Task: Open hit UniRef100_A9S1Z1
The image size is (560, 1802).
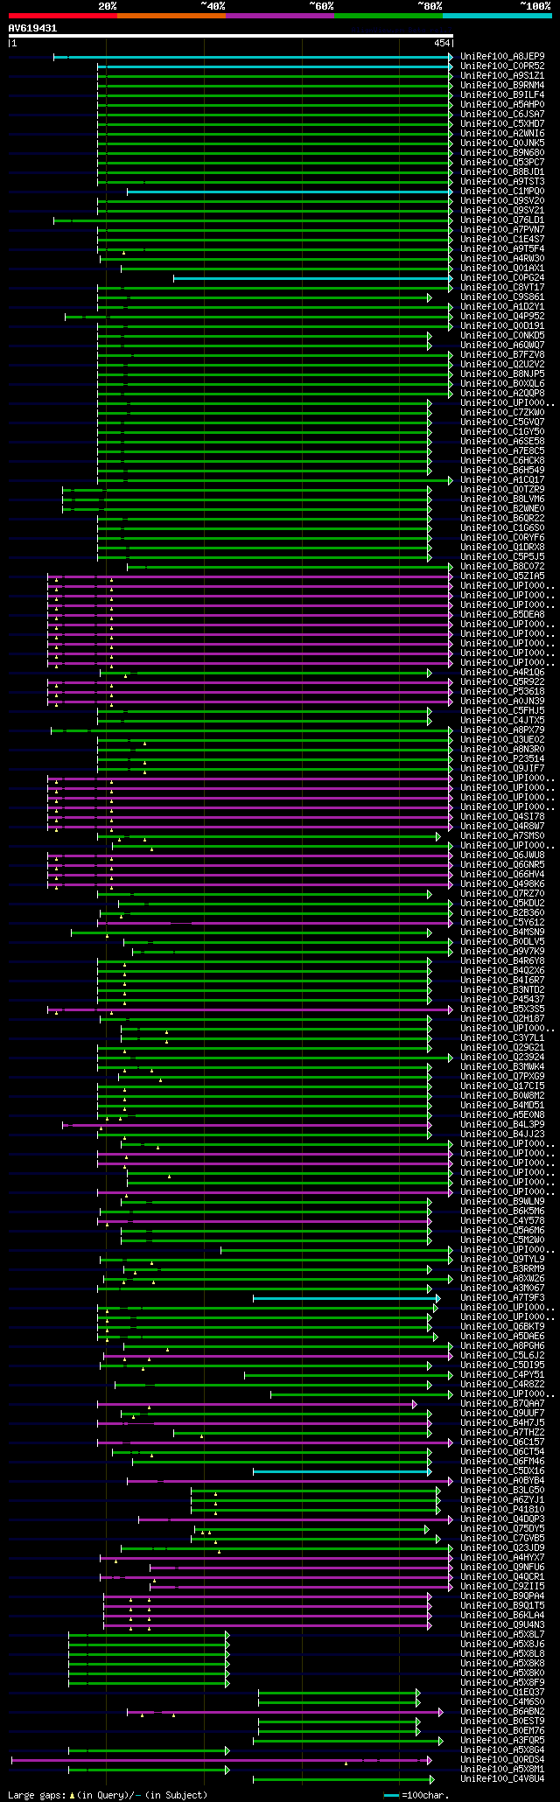Action: (502, 76)
